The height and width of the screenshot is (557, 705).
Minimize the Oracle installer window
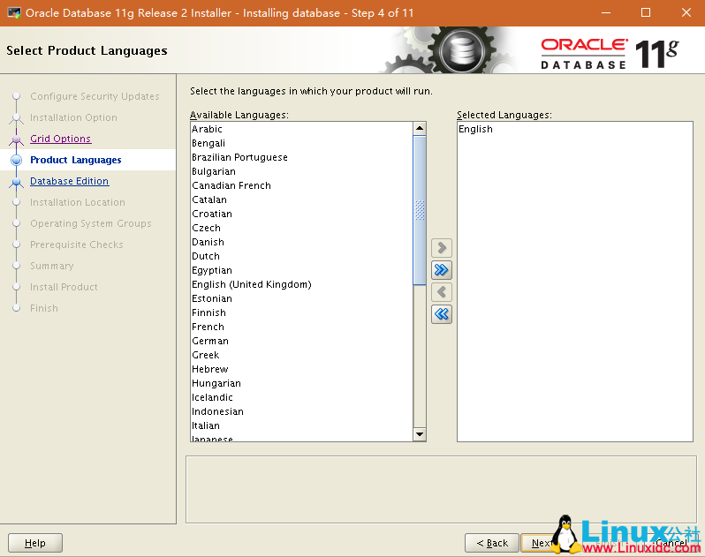click(606, 12)
